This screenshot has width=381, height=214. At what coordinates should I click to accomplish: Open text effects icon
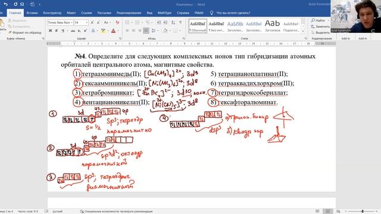[x=93, y=31]
